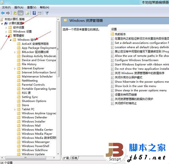The image size is (169, 164).
Task: Open the 帮助(H) menu
Action: [44, 8]
